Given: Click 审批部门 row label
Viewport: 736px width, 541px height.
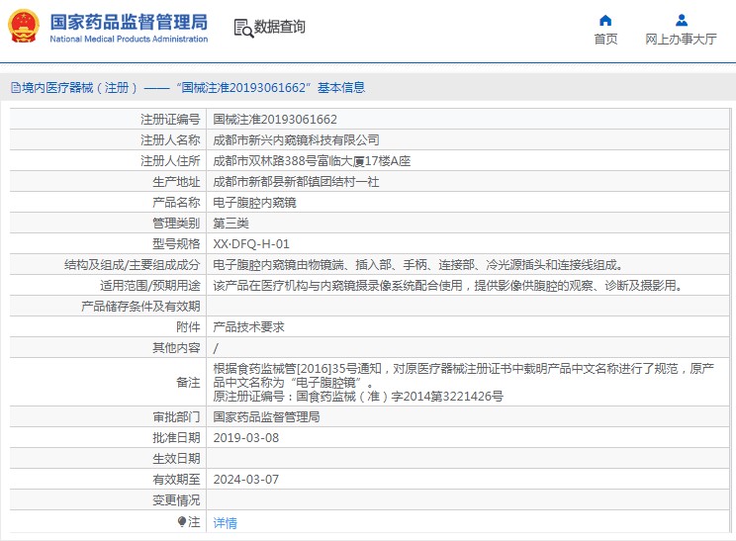Looking at the screenshot, I should coord(176,416).
